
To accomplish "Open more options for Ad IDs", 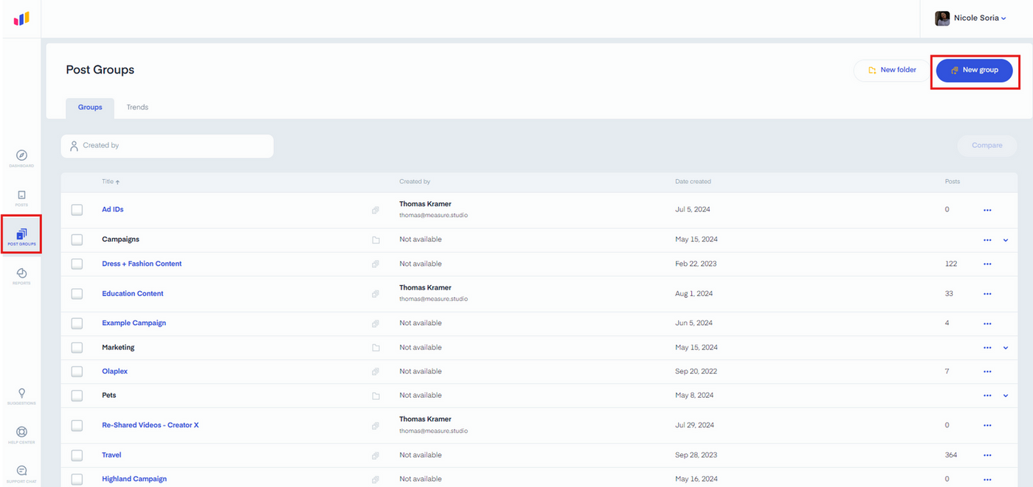I will click(987, 210).
